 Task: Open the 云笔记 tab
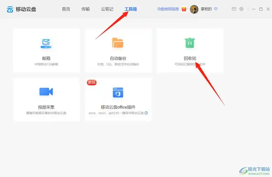click(x=107, y=9)
